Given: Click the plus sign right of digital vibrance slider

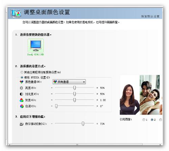Looking at the screenshot, I should (x=97, y=124).
